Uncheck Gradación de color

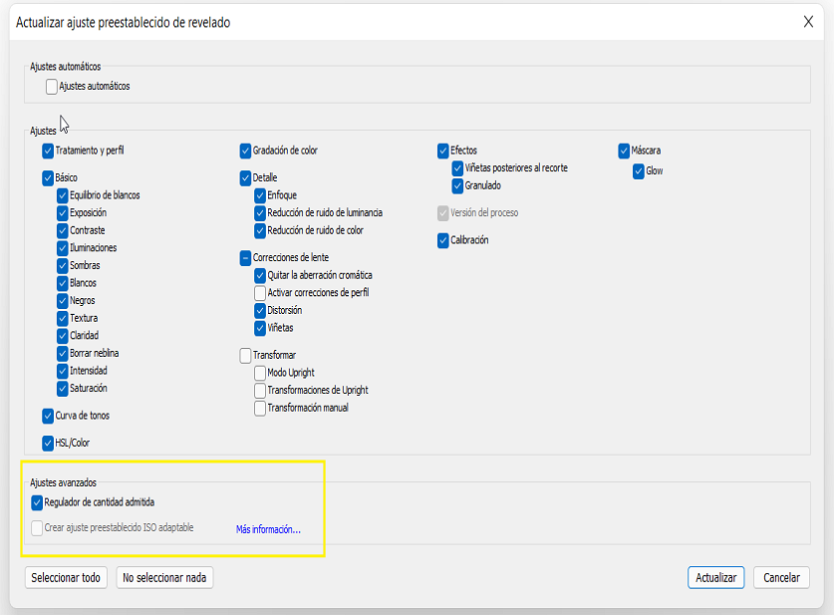pos(245,152)
